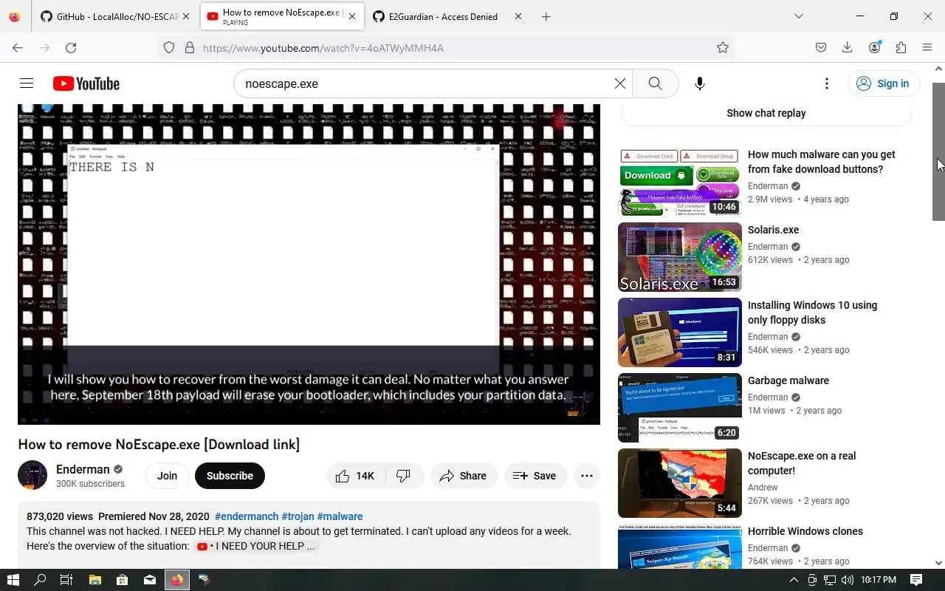Reload the current page
945x591 pixels.
pos(71,48)
